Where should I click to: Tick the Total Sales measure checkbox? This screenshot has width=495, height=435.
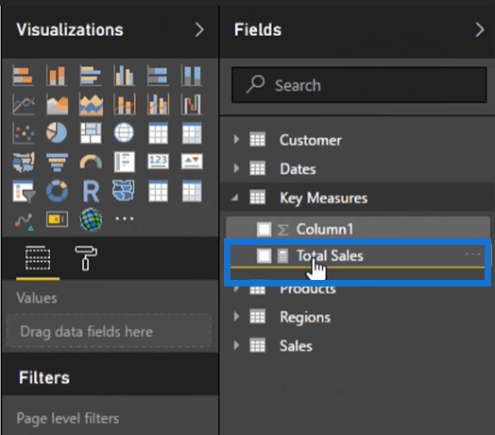click(x=264, y=255)
